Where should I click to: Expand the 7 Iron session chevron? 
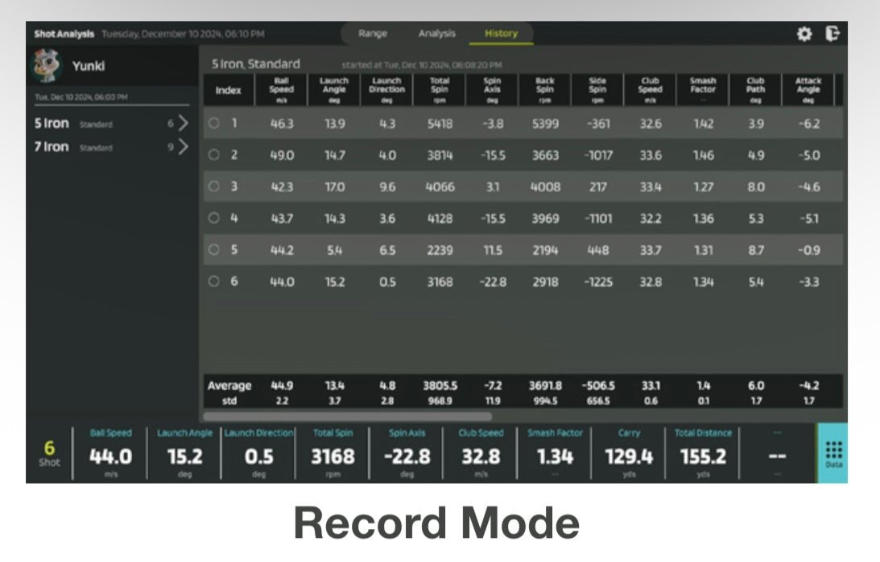[x=181, y=147]
